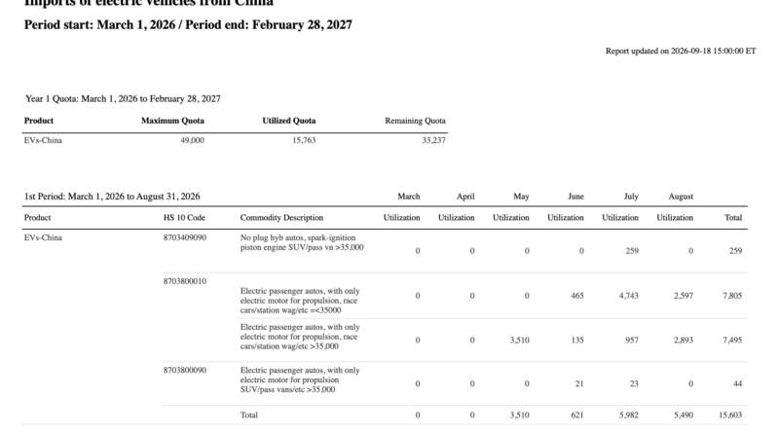The height and width of the screenshot is (433, 779).
Task: Click the 1st Period heading text
Action: (x=112, y=197)
